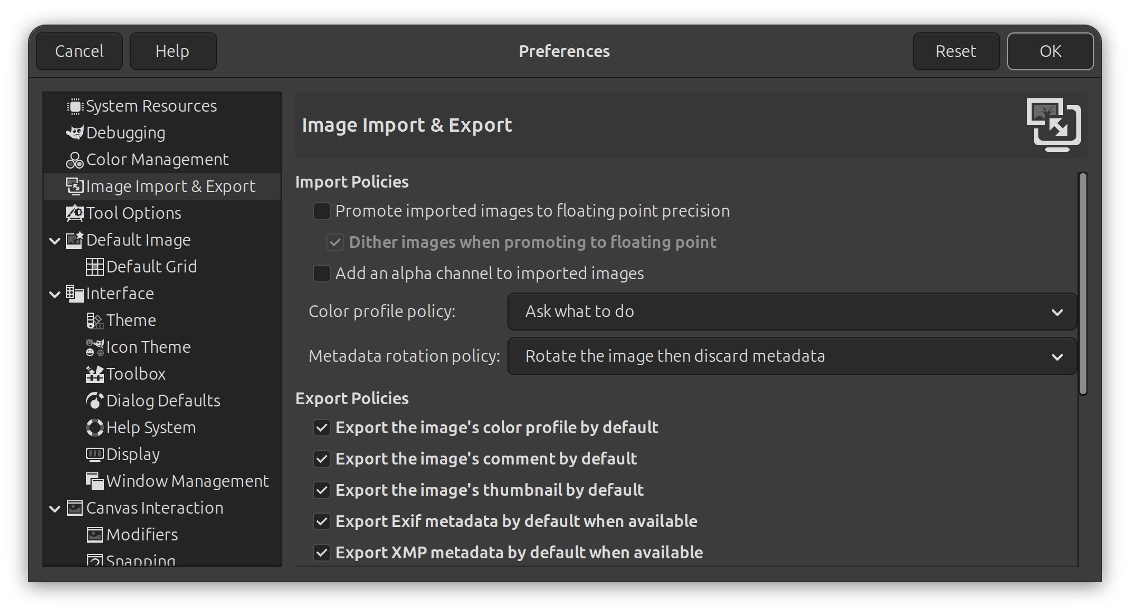The width and height of the screenshot is (1130, 613).
Task: Enable add an alpha channel to imported images
Action: click(321, 274)
